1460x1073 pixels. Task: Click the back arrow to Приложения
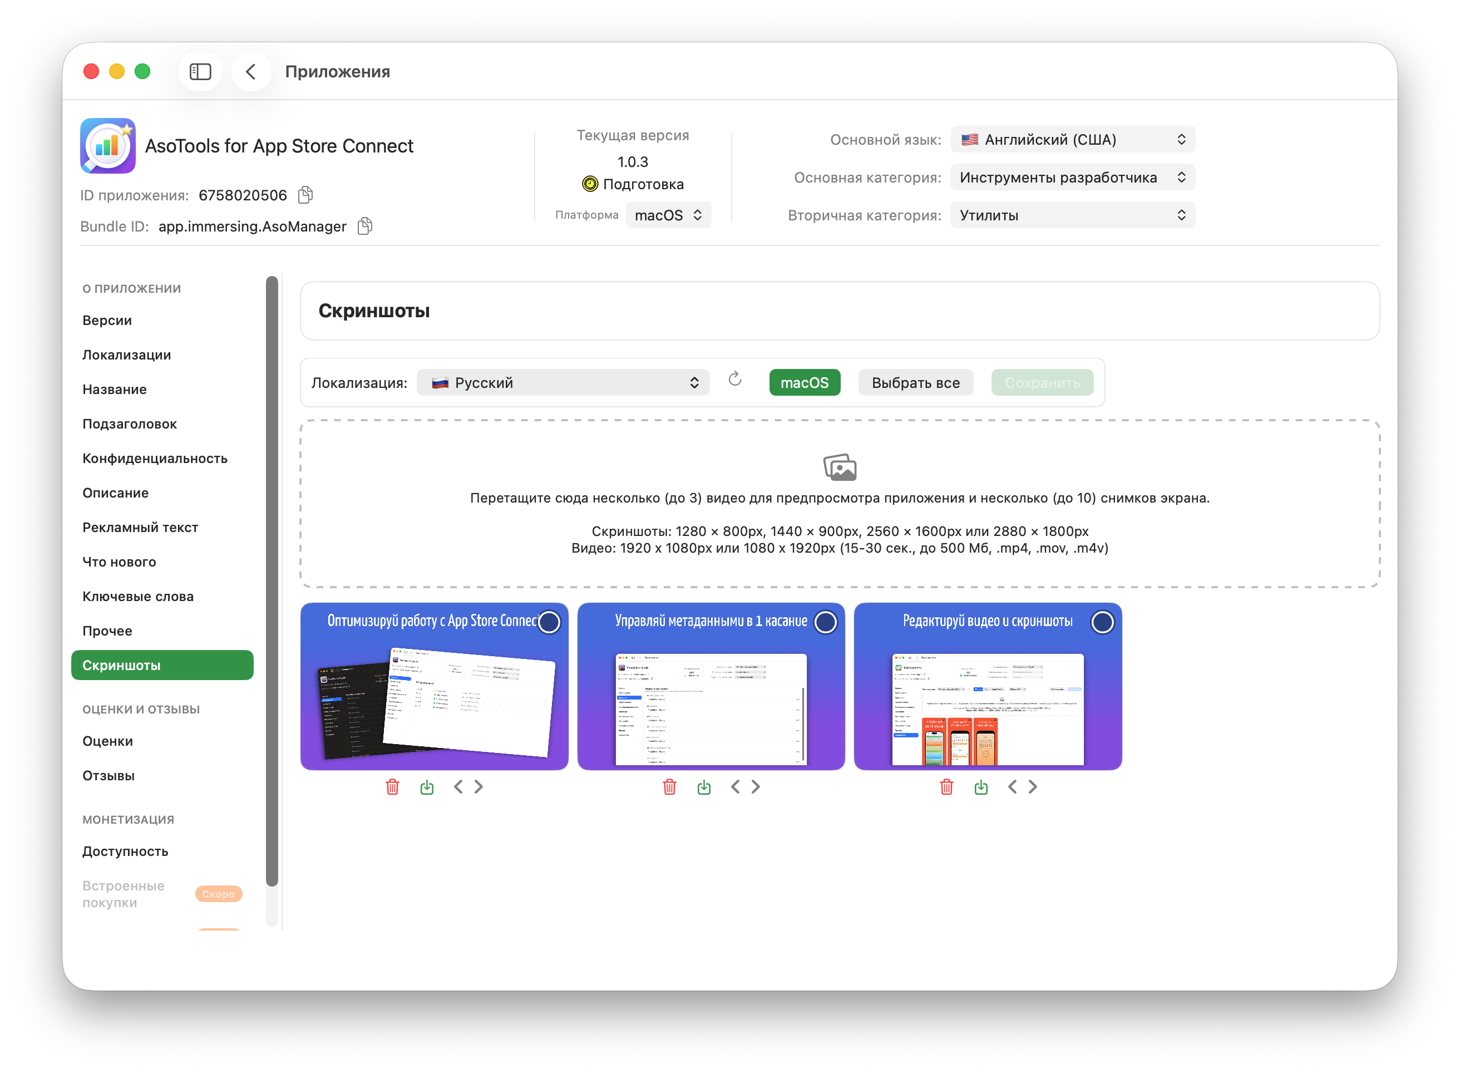click(251, 71)
